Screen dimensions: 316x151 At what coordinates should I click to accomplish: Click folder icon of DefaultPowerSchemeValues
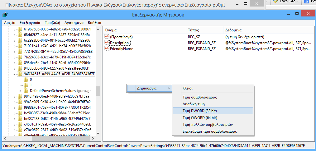(x=26, y=91)
